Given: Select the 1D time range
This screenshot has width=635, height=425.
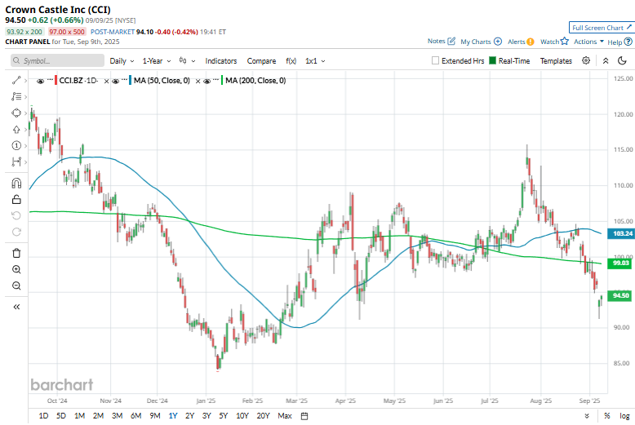Looking at the screenshot, I should click(43, 416).
